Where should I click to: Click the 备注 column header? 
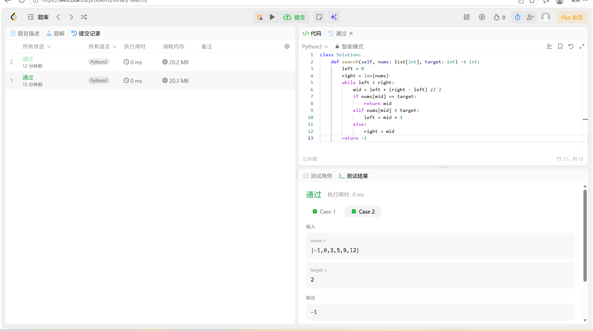207,46
